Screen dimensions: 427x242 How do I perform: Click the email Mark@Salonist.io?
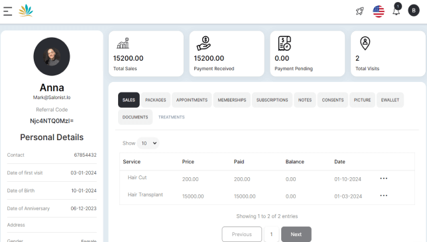[x=52, y=97]
